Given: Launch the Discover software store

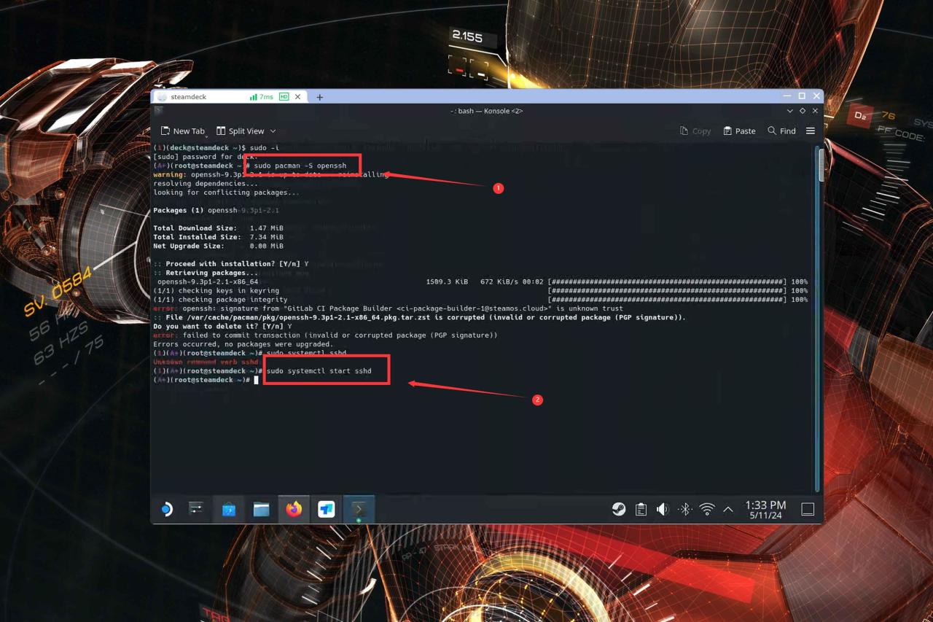Looking at the screenshot, I should pyautogui.click(x=229, y=509).
